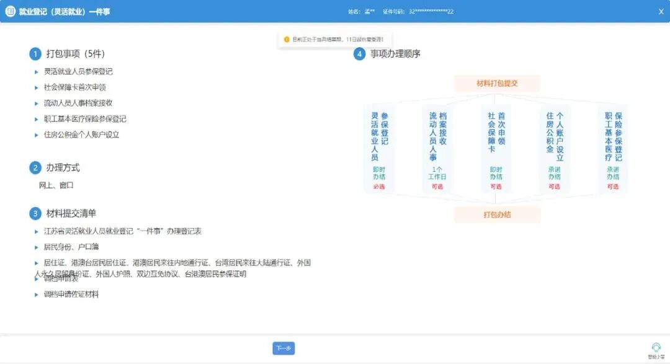Select 流动人员人事档案接收 flow column
The image size is (670, 364).
437,149
